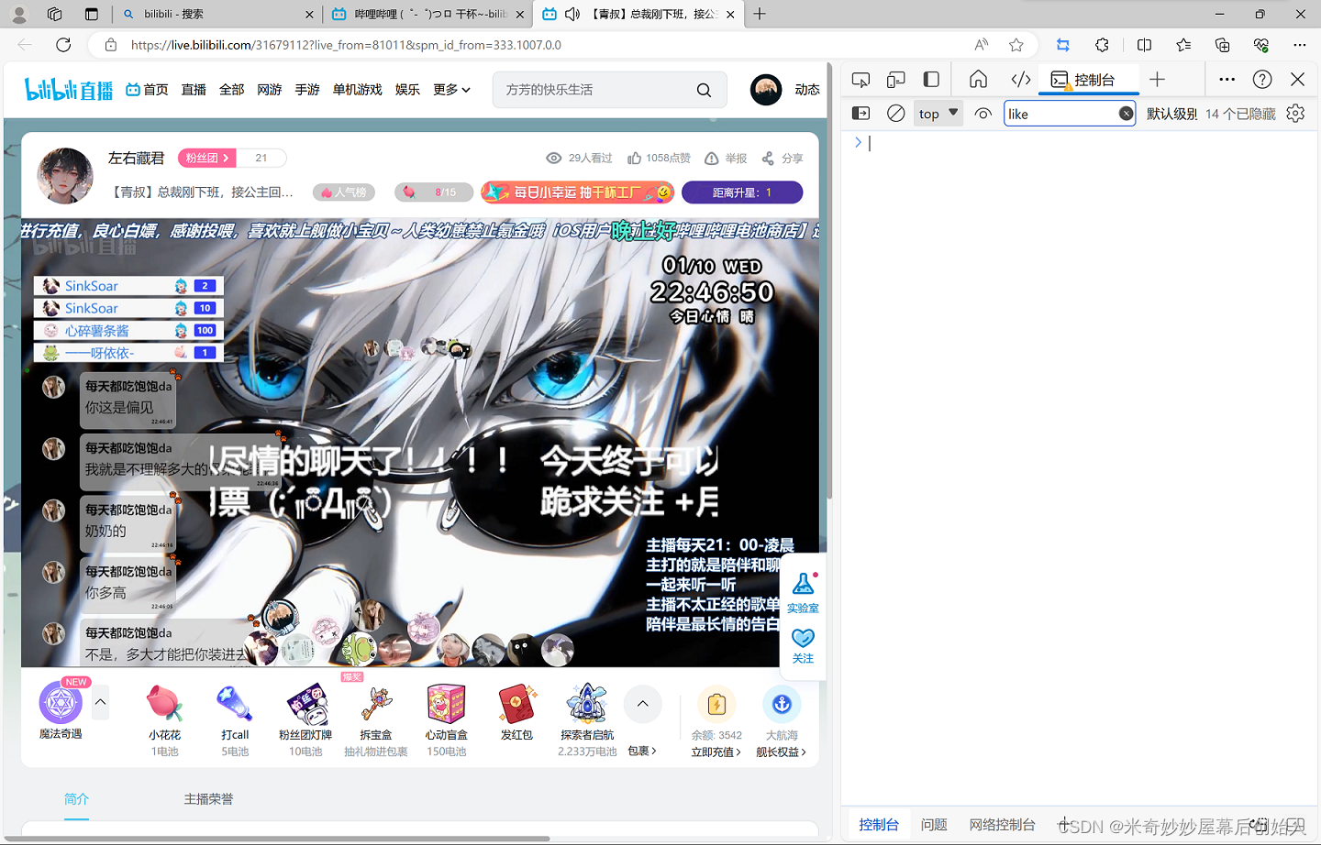This screenshot has height=845, width=1321.
Task: Click the 关注 heart follow button
Action: [x=803, y=646]
